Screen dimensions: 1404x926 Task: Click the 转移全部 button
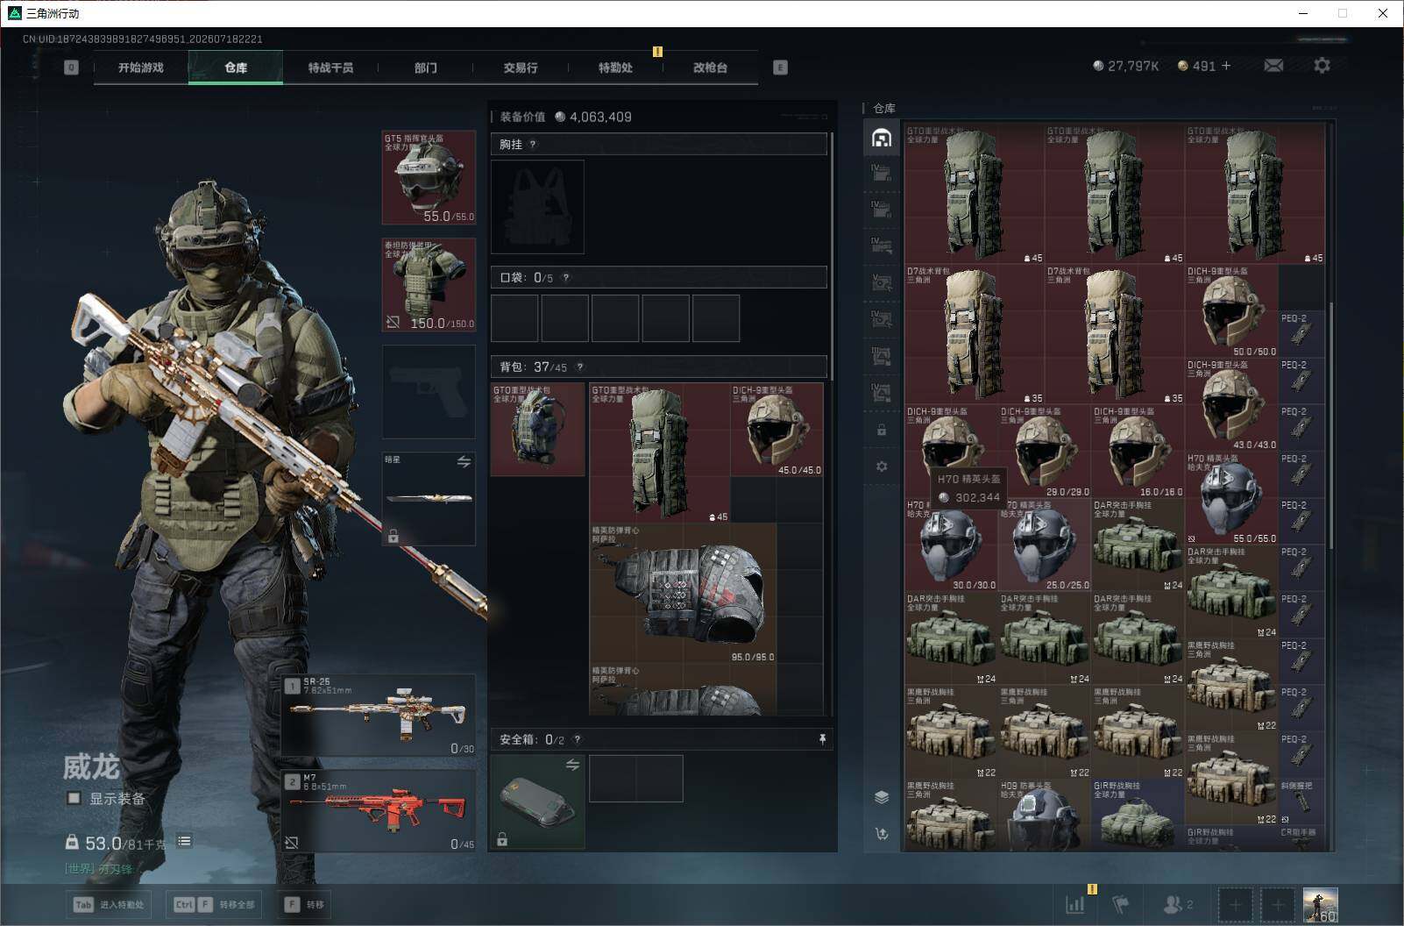(215, 904)
